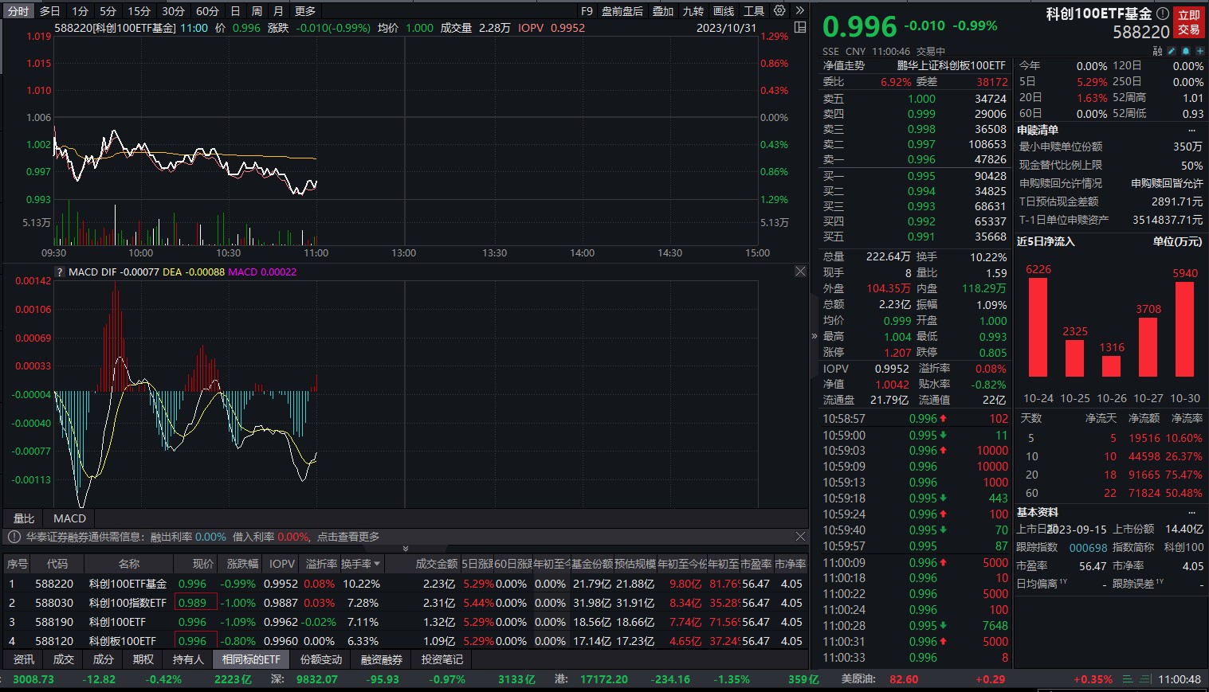Screen dimensions: 1209x692
Task: Open 成交 trades tab
Action: [x=64, y=659]
